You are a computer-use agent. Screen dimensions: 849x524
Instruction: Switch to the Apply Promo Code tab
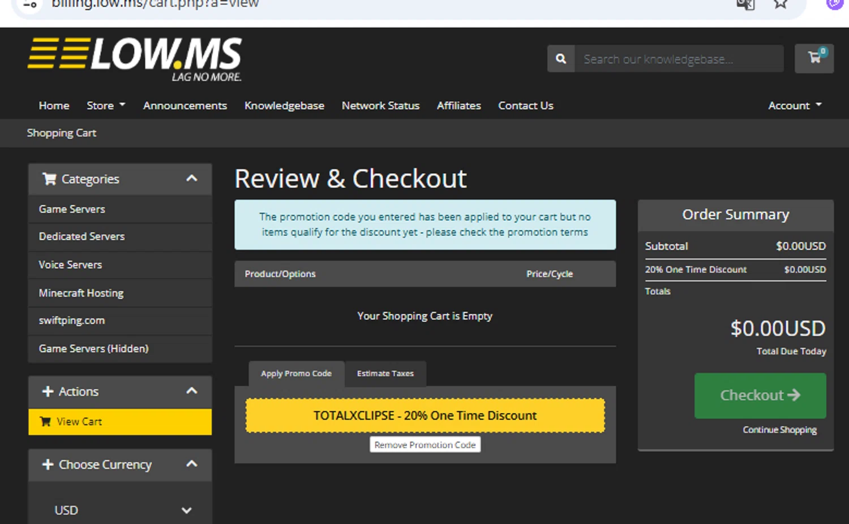pyautogui.click(x=296, y=373)
